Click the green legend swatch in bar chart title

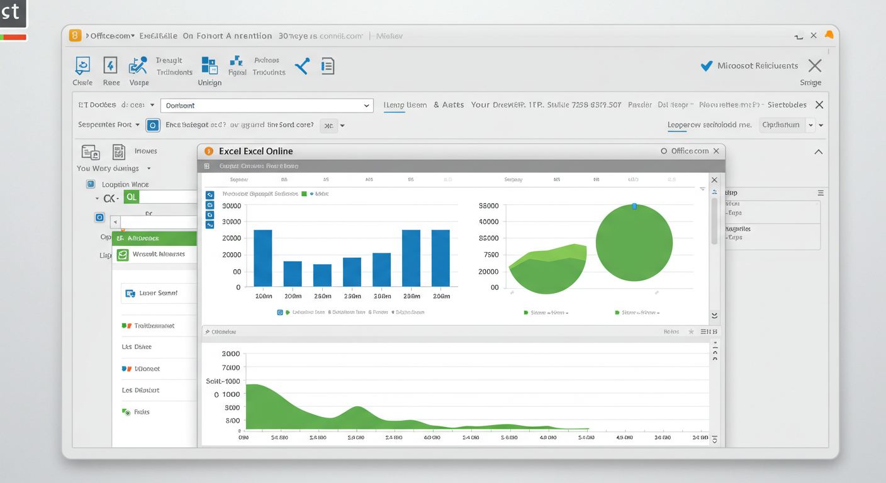click(x=304, y=194)
